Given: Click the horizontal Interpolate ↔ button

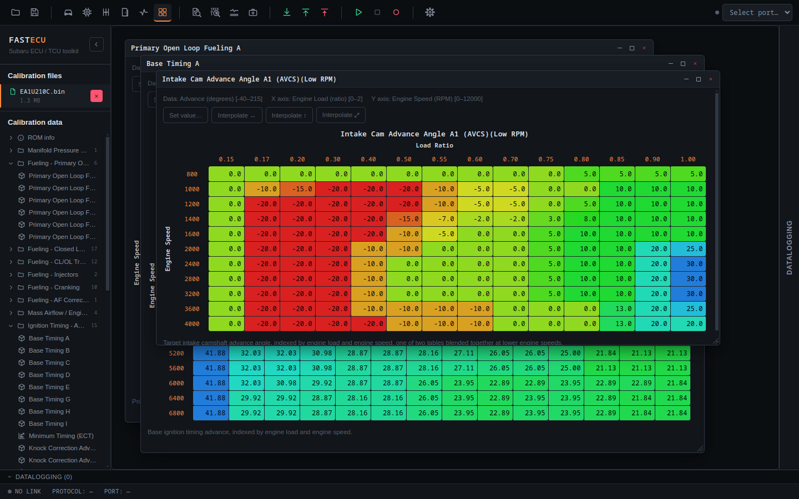Looking at the screenshot, I should click(236, 115).
